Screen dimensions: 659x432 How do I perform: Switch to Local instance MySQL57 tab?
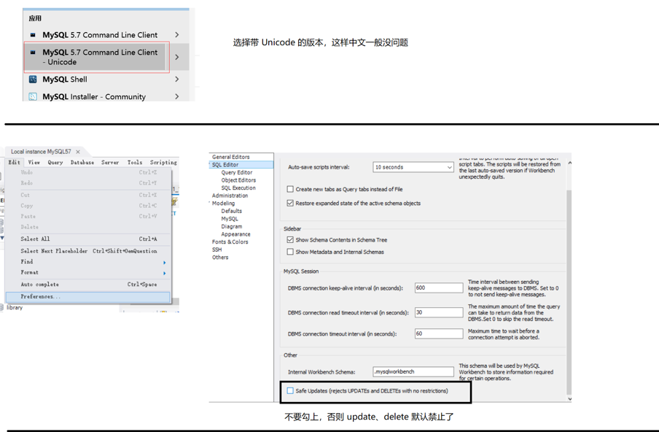coord(41,152)
